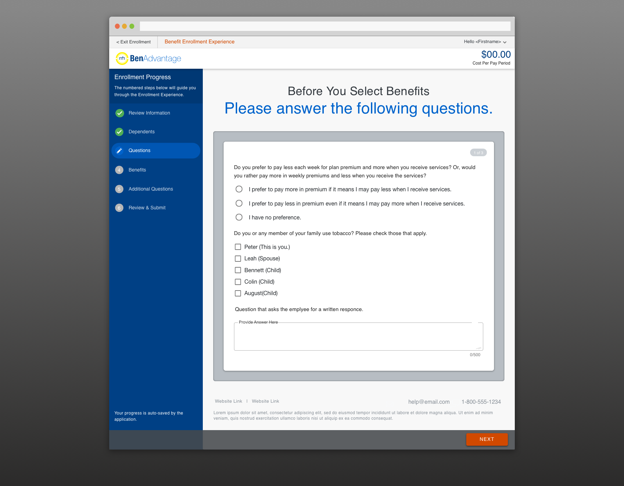This screenshot has width=624, height=486.
Task: Check the Bennett (Child) checkbox
Action: 238,270
